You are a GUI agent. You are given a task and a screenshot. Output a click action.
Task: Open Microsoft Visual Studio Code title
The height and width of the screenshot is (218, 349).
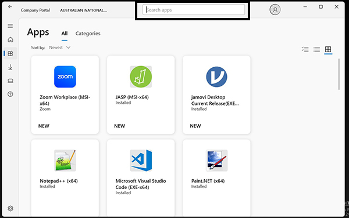coord(141,184)
